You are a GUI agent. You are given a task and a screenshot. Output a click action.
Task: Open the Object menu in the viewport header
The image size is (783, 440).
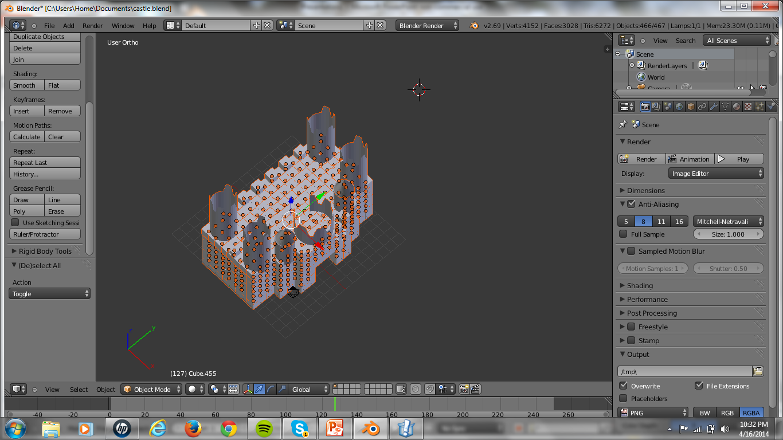[105, 389]
